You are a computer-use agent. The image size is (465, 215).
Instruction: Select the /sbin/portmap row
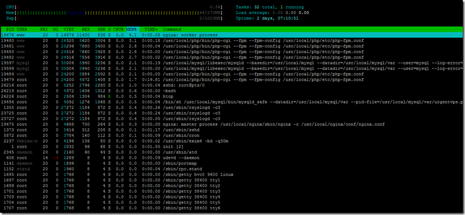point(232,163)
